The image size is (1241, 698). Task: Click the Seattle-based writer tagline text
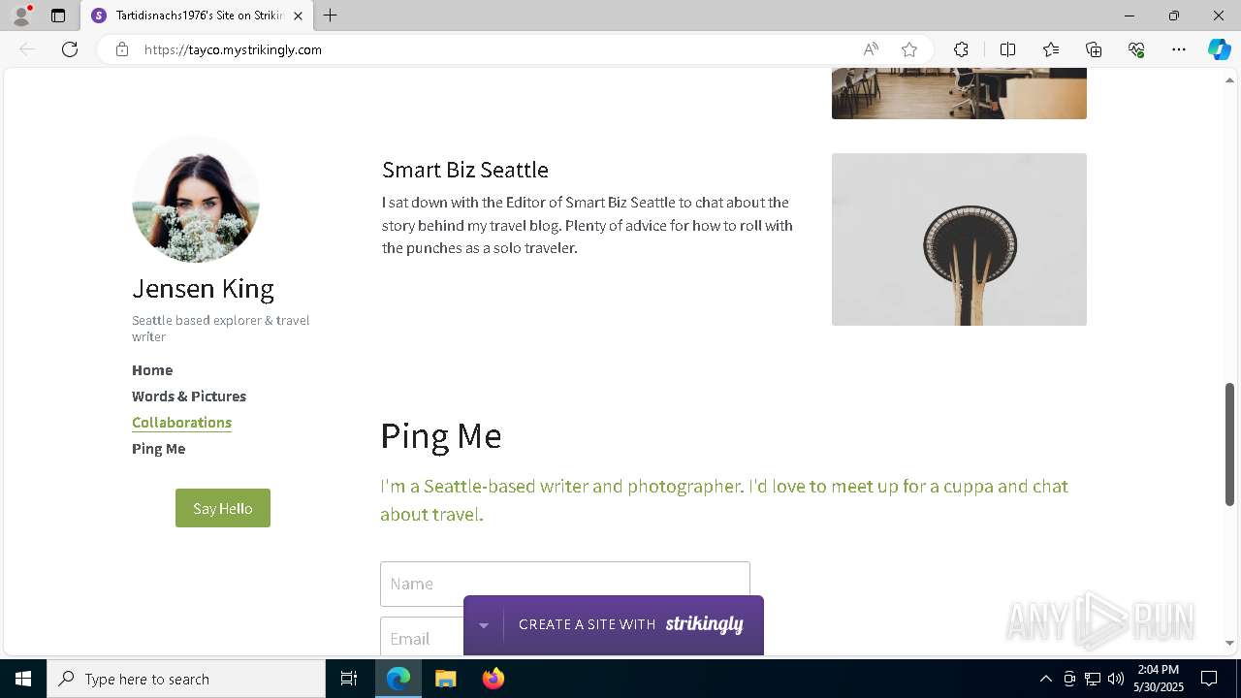[x=724, y=500]
